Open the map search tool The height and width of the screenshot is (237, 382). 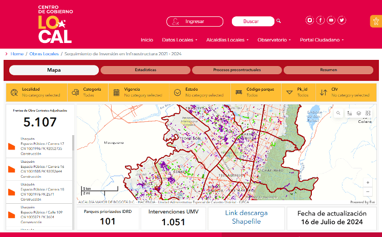(x=339, y=113)
